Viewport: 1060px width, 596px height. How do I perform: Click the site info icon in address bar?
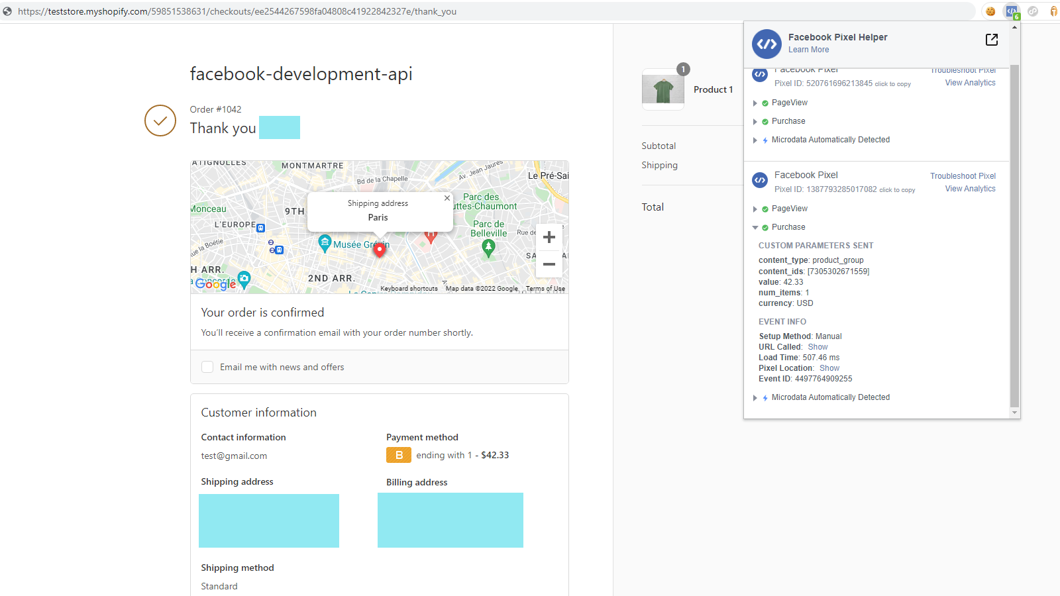point(7,11)
